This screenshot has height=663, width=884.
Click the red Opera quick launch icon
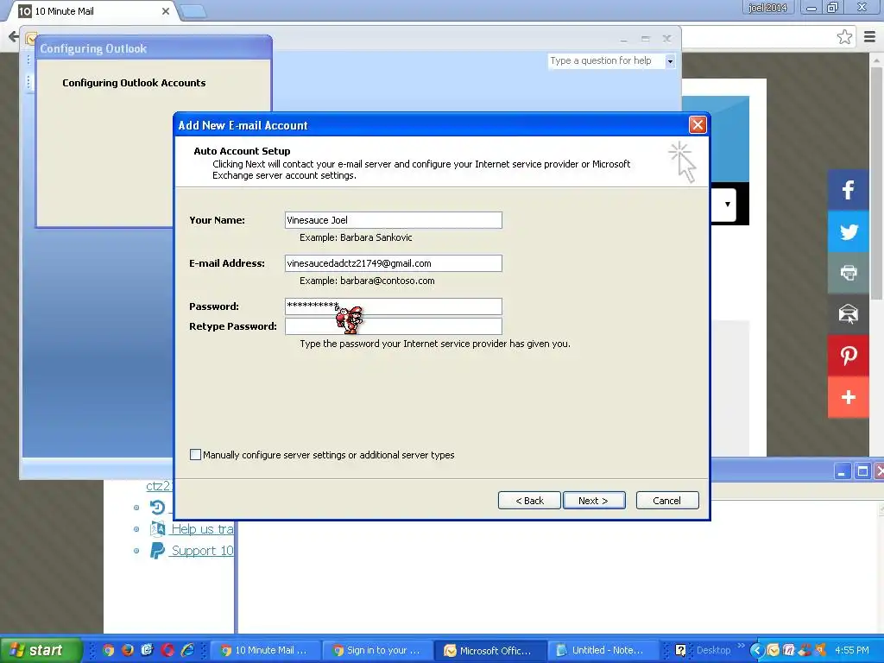tap(167, 650)
